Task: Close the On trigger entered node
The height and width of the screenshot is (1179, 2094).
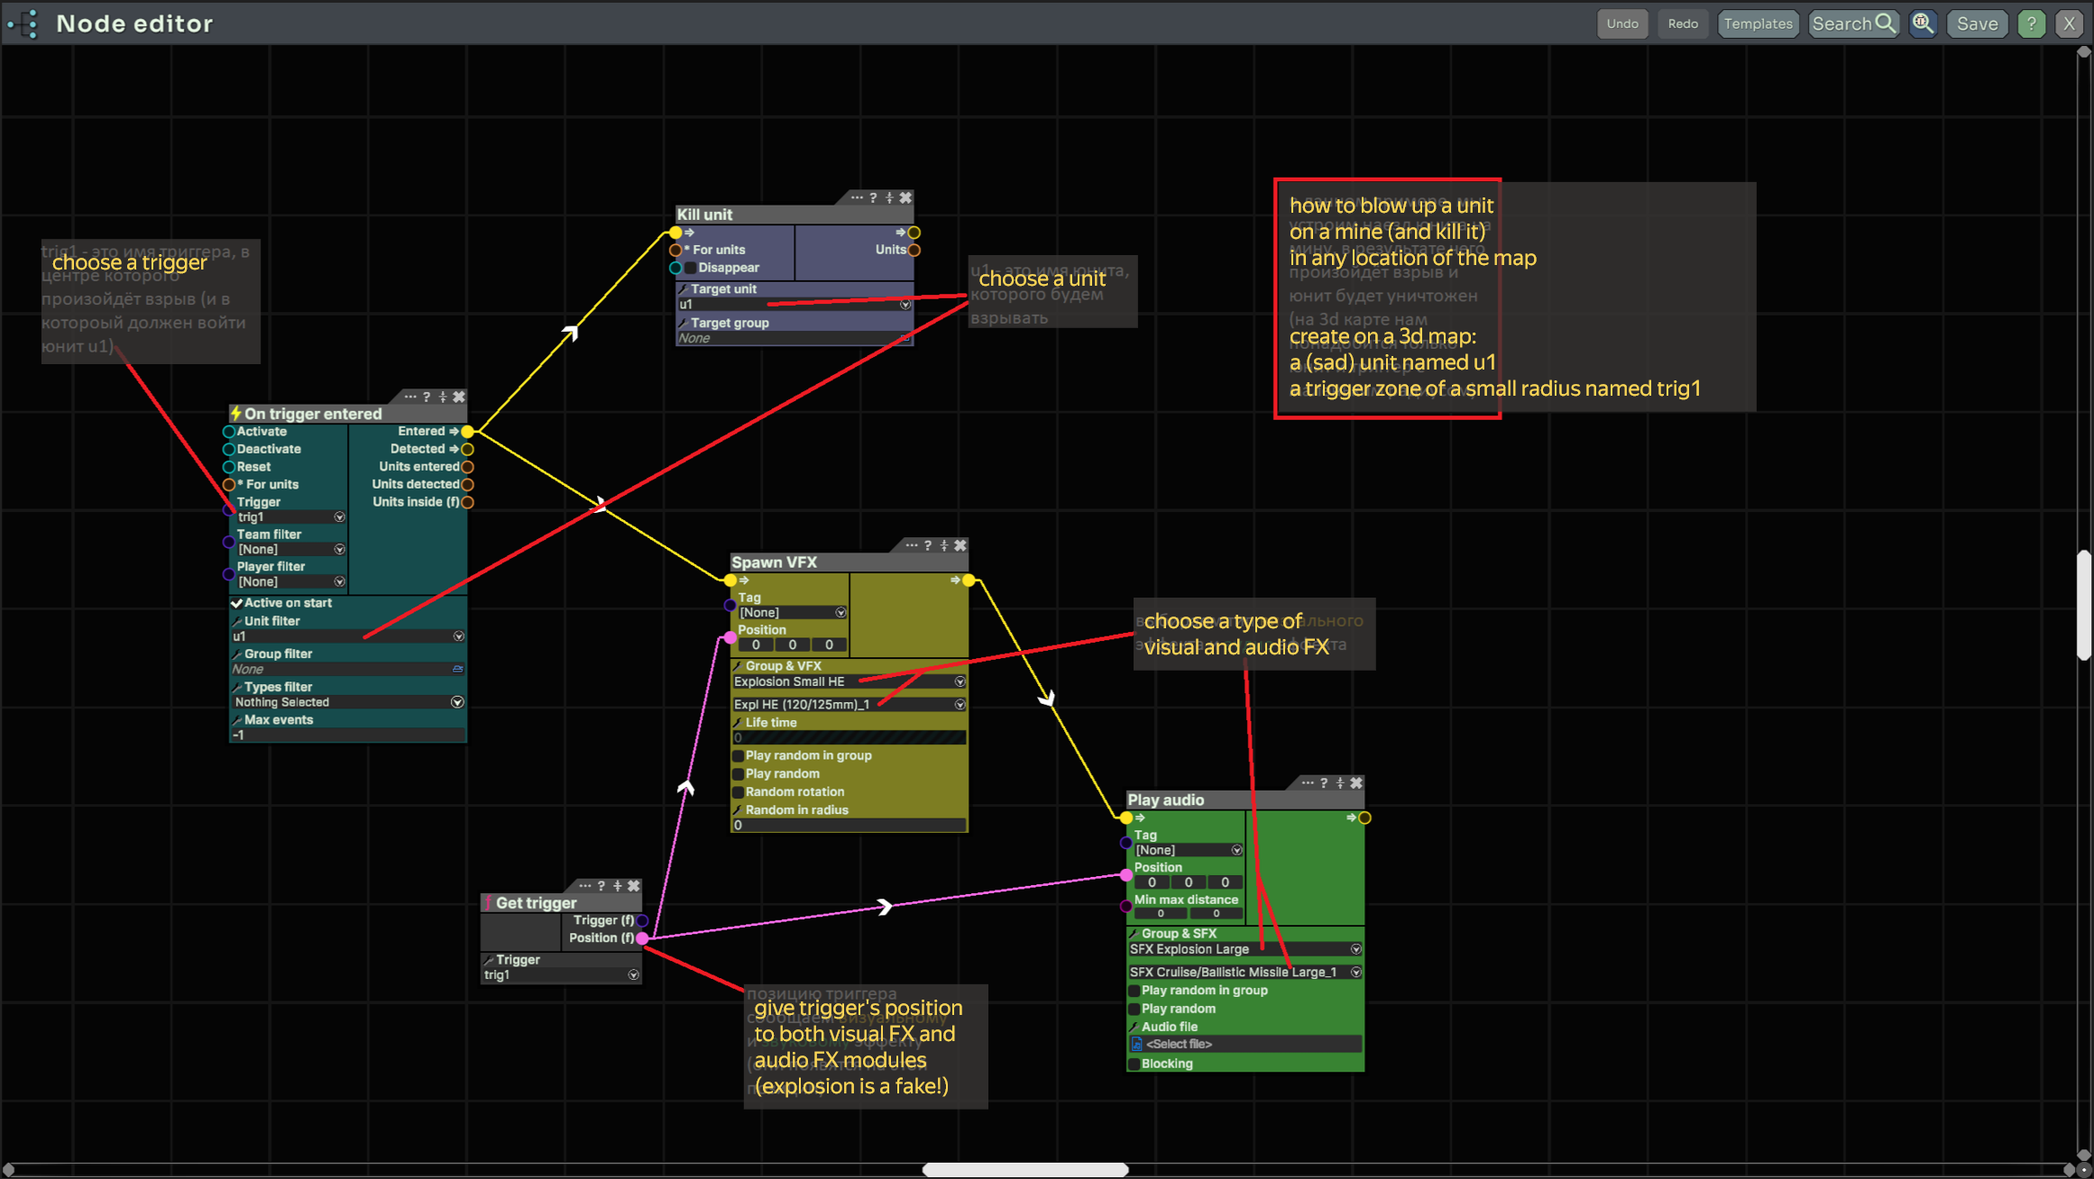Action: 459,397
